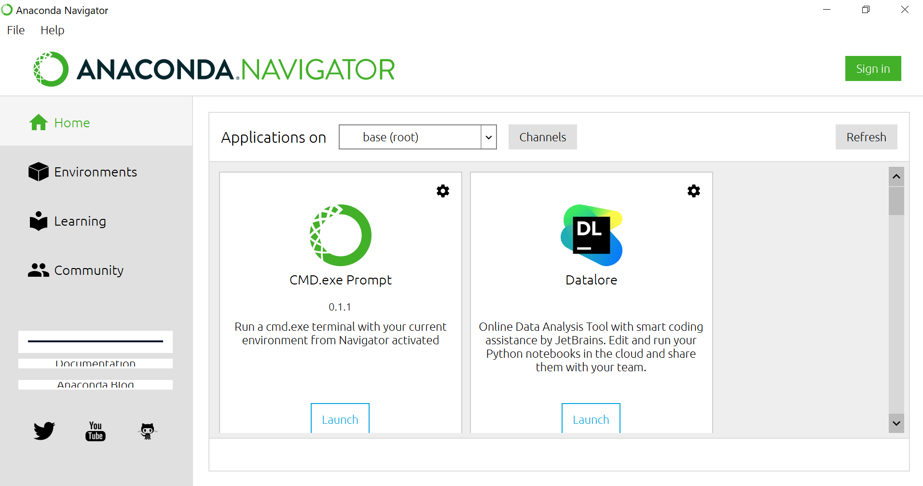Click the CMD.exe Prompt application logo

341,235
